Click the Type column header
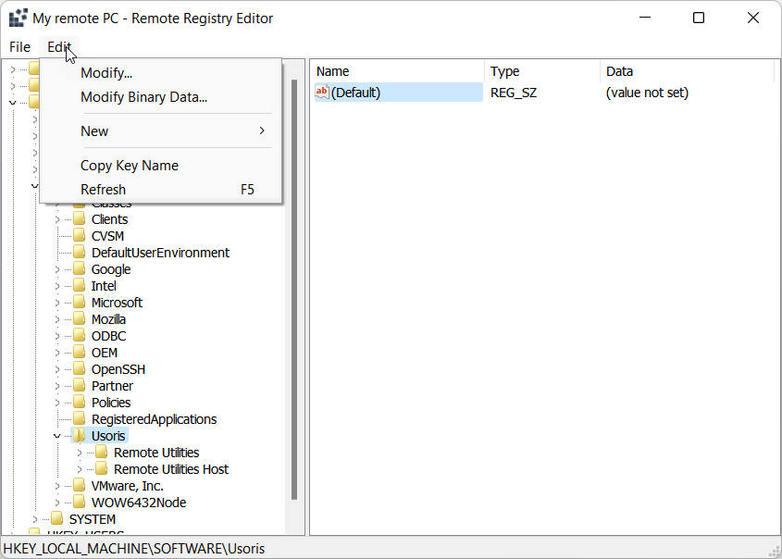Image resolution: width=782 pixels, height=559 pixels. click(542, 71)
